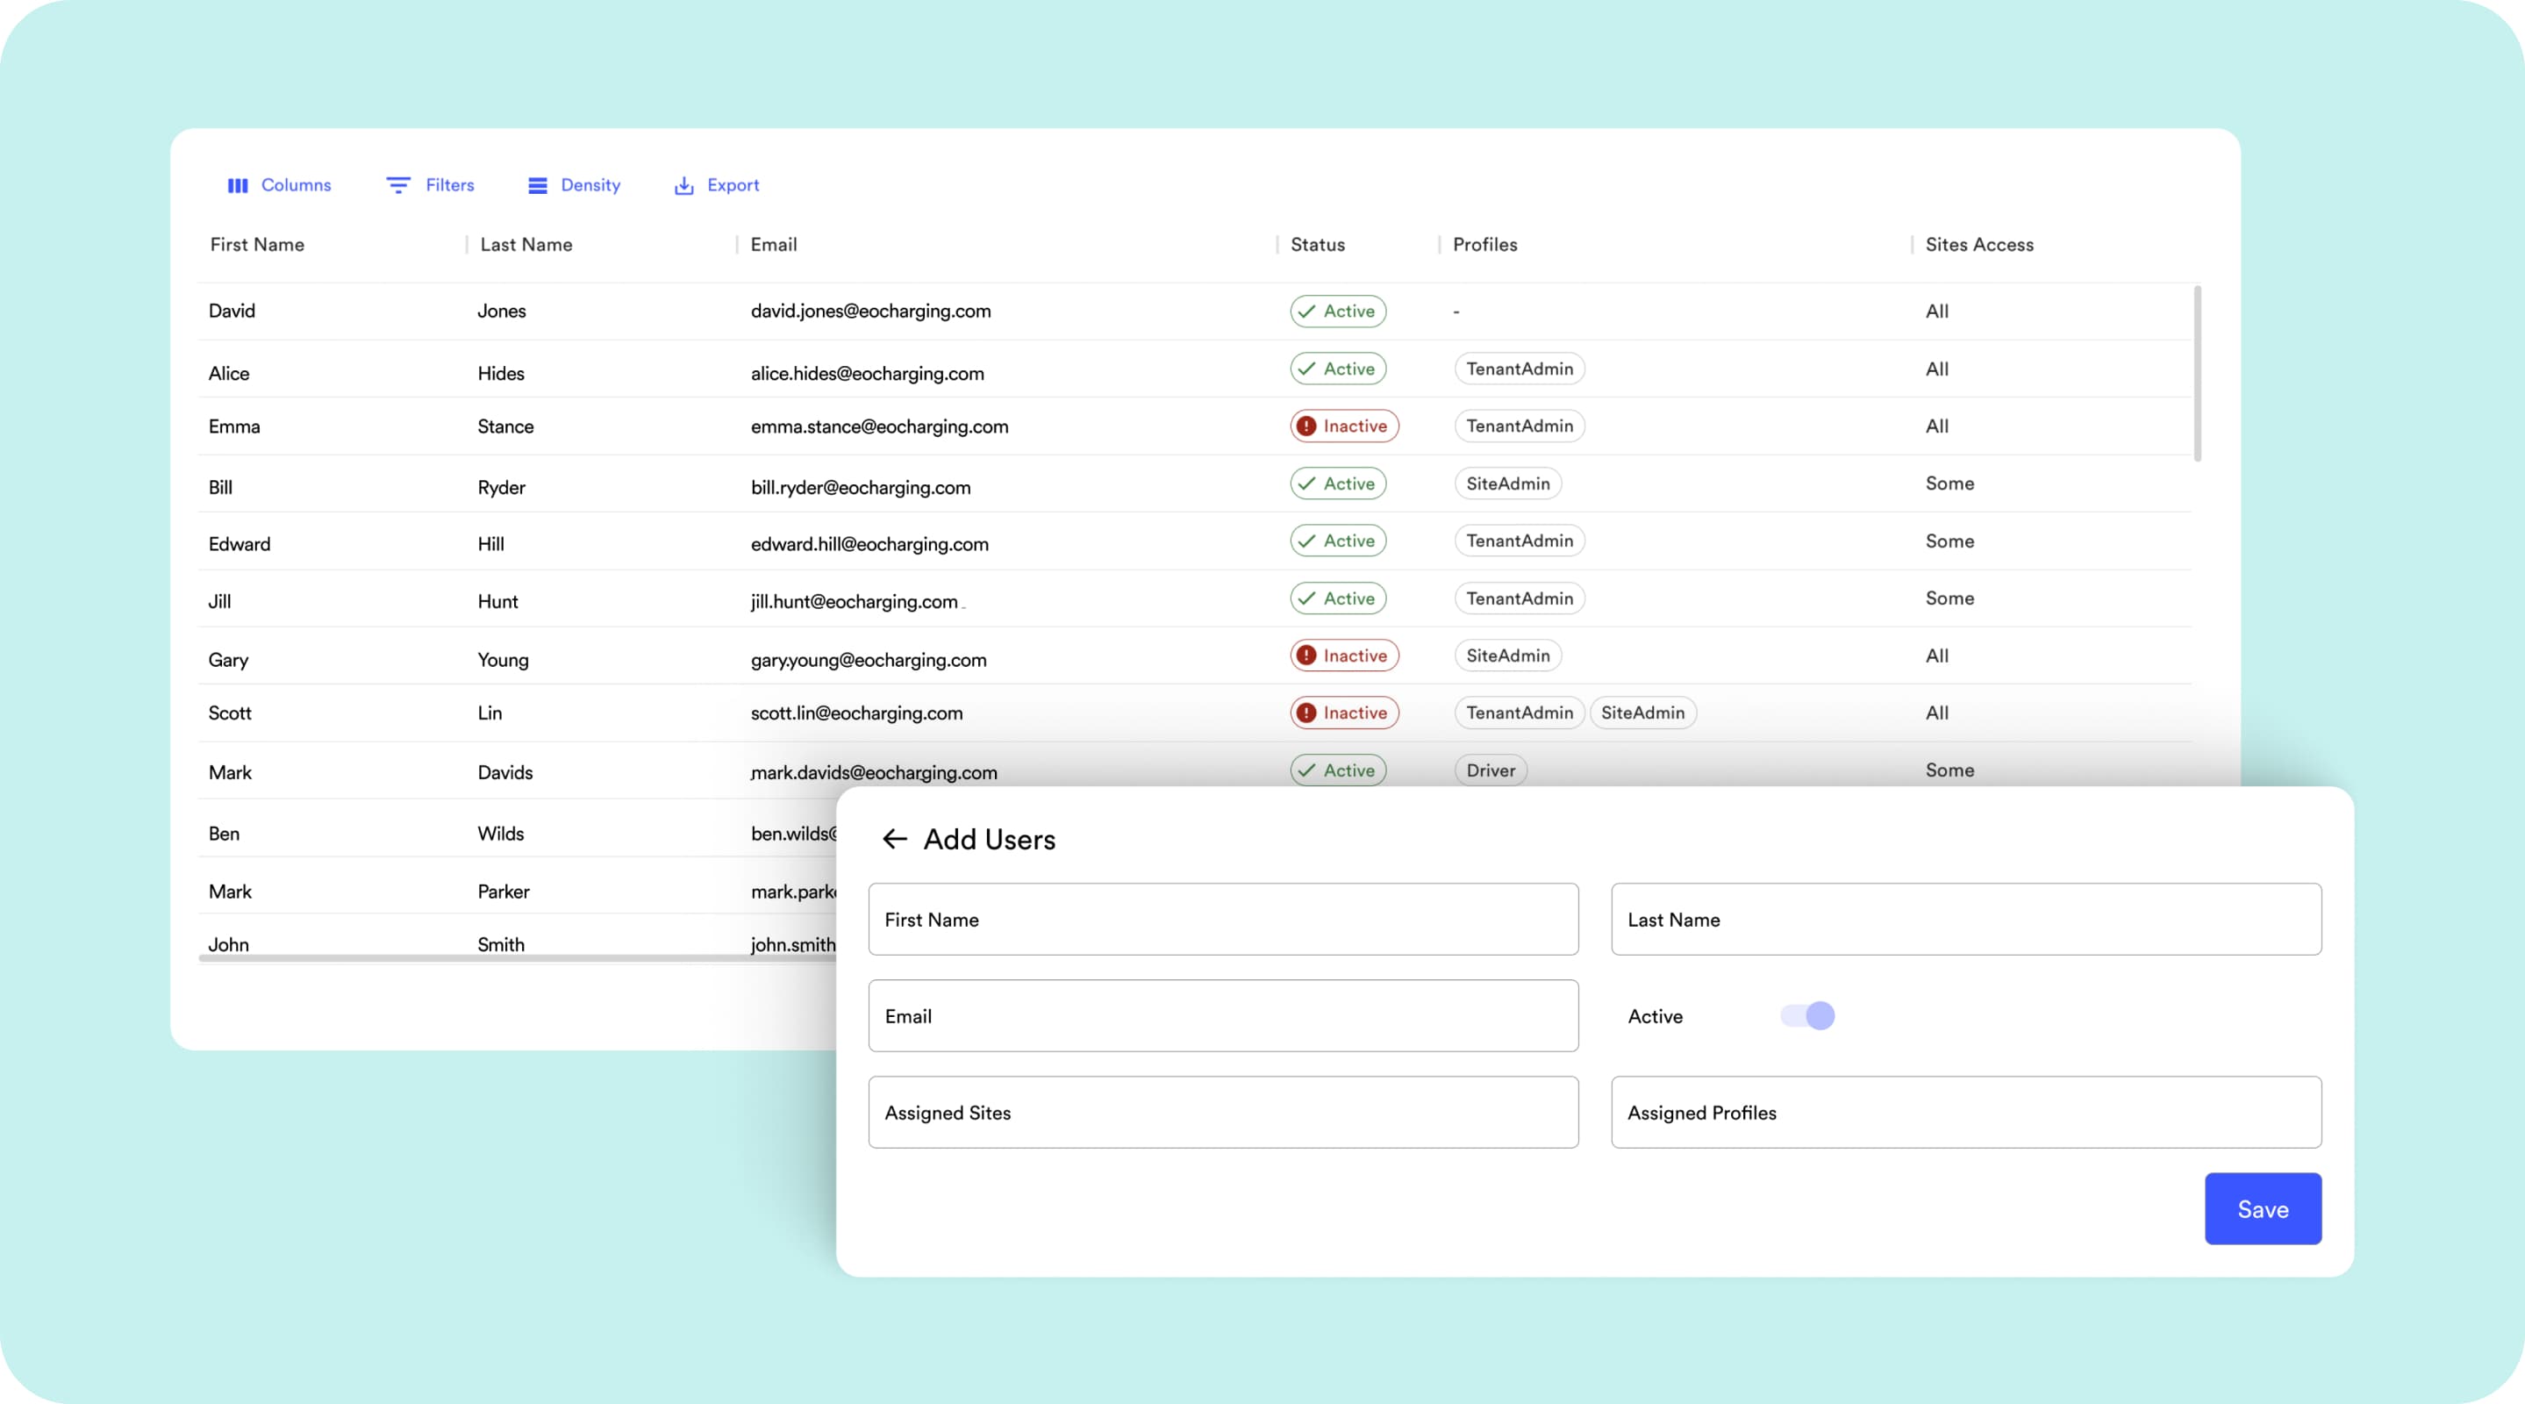This screenshot has height=1404, width=2525.
Task: Click the Columns icon in the toolbar
Action: (x=237, y=185)
